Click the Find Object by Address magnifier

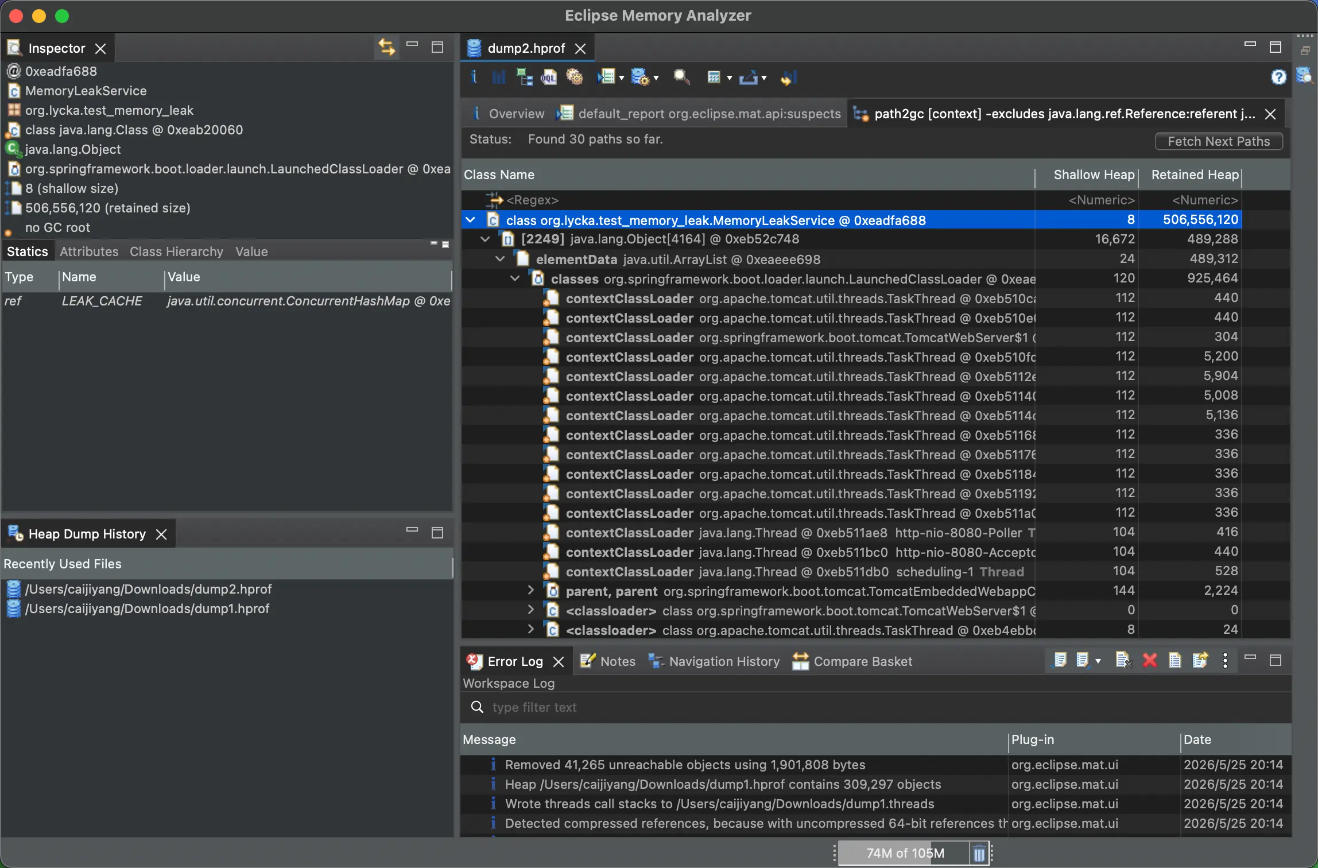(681, 77)
